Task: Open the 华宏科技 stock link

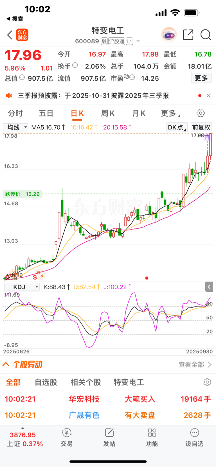Action: coord(84,399)
